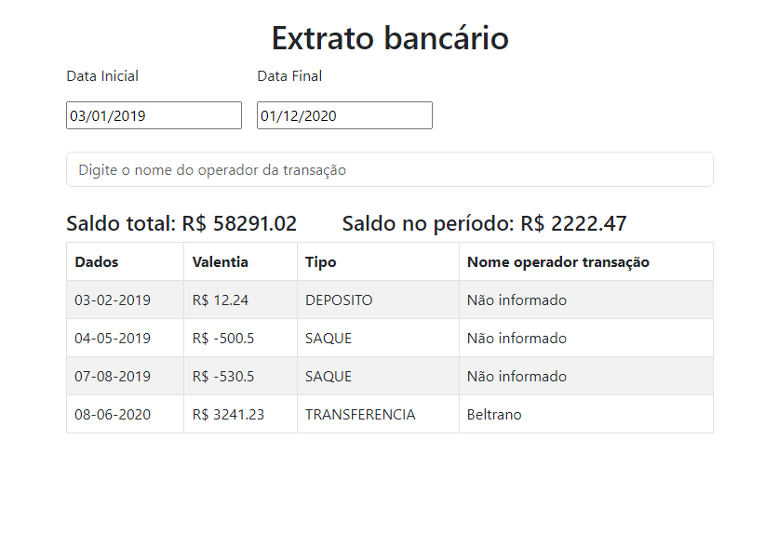Click the R$ 3241.23 value cell
This screenshot has height=546, width=778.
(224, 413)
